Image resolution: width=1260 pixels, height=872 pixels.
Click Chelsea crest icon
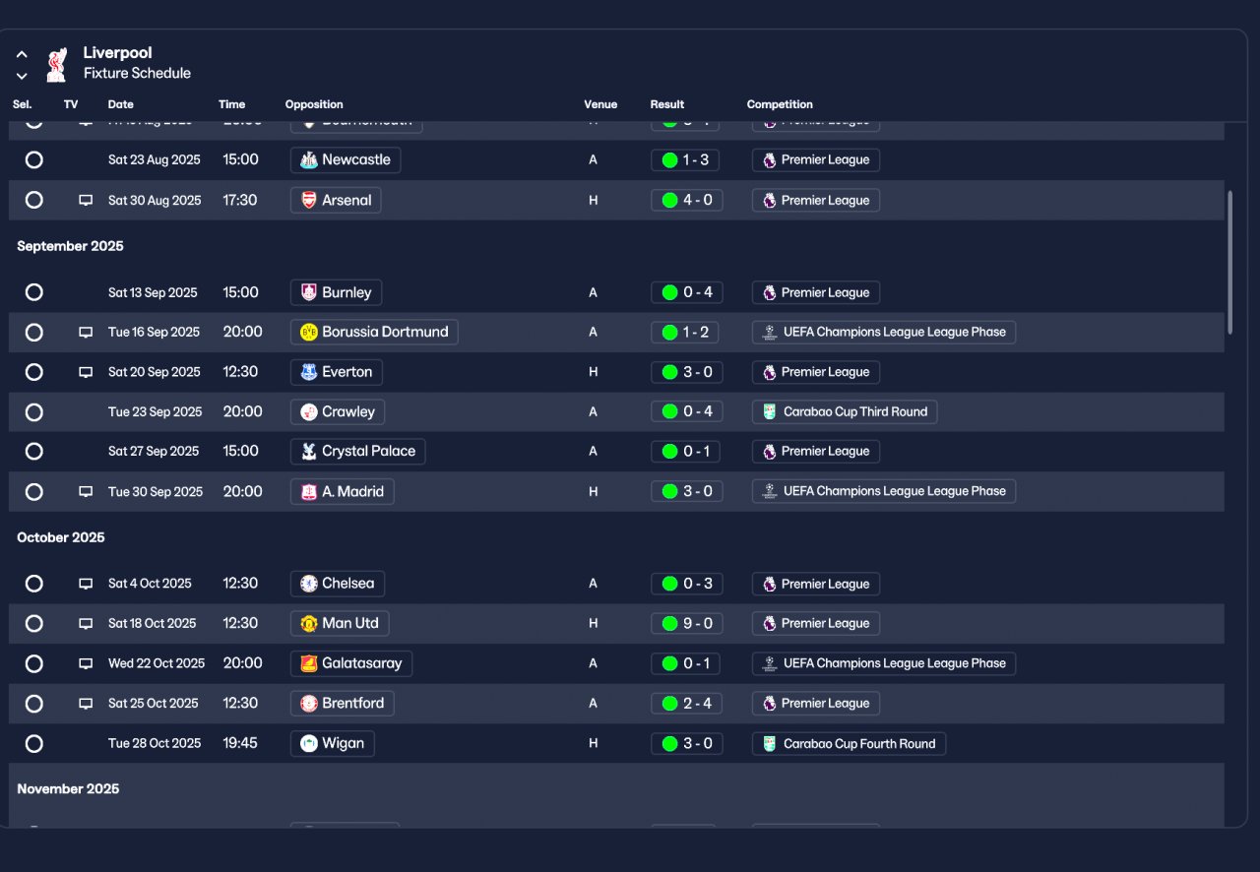308,584
